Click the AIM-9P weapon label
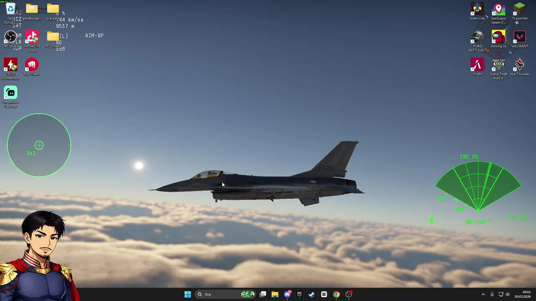 coord(94,36)
